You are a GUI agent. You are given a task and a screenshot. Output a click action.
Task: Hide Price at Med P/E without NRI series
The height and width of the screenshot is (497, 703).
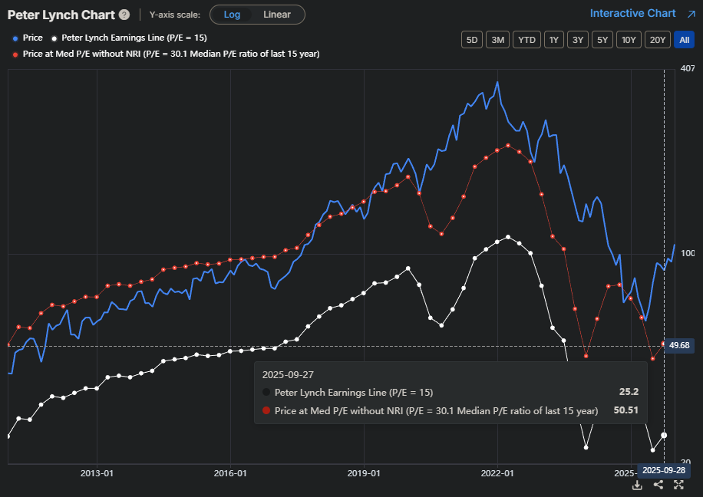170,54
